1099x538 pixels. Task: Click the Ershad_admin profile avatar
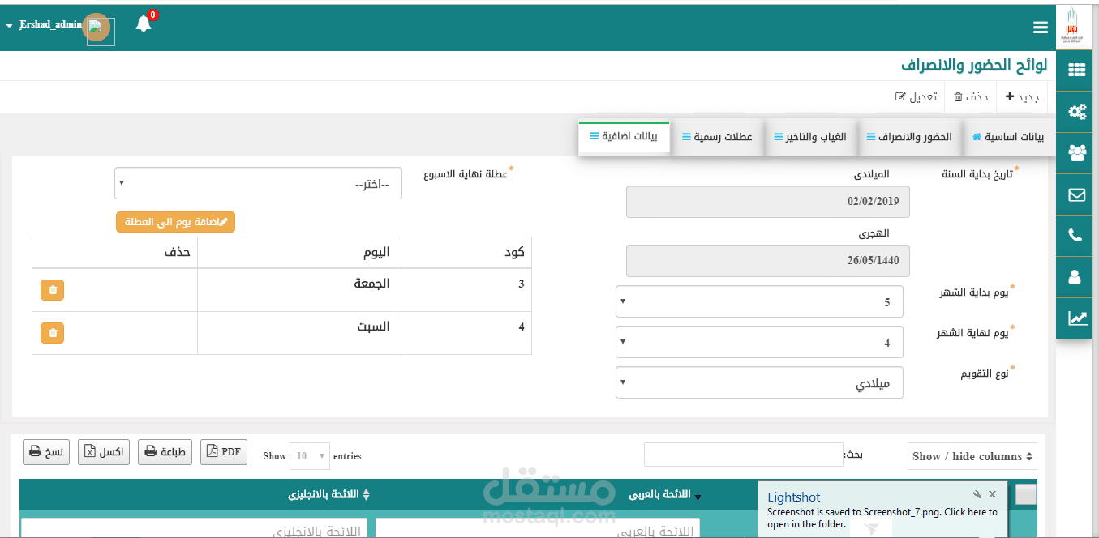click(x=98, y=28)
